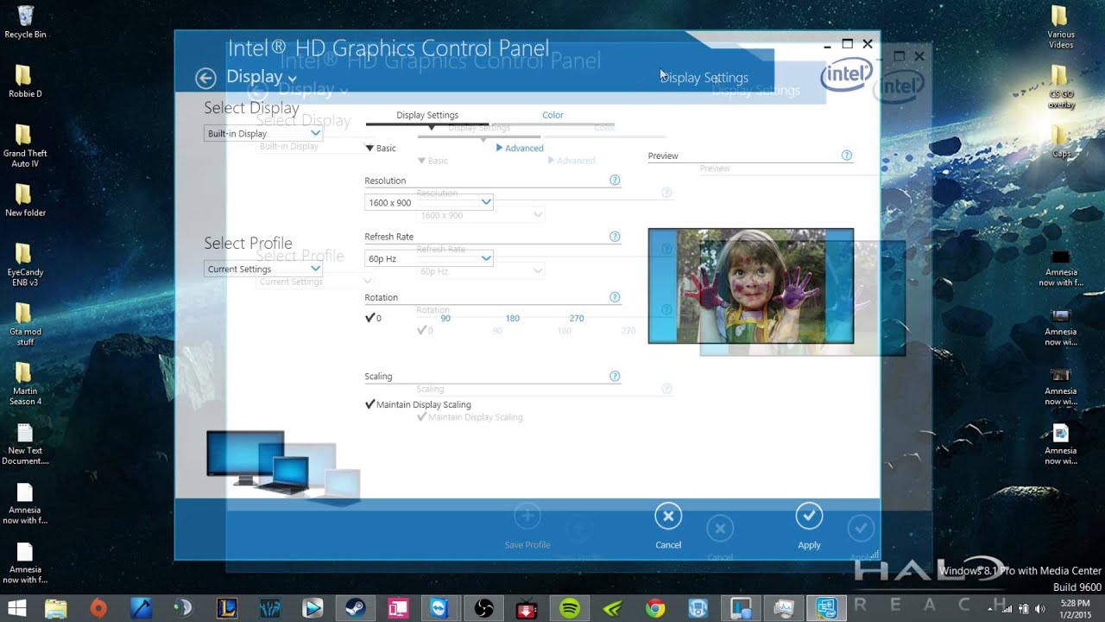Open File Explorer from the taskbar
Viewport: 1105px width, 622px height.
click(56, 608)
